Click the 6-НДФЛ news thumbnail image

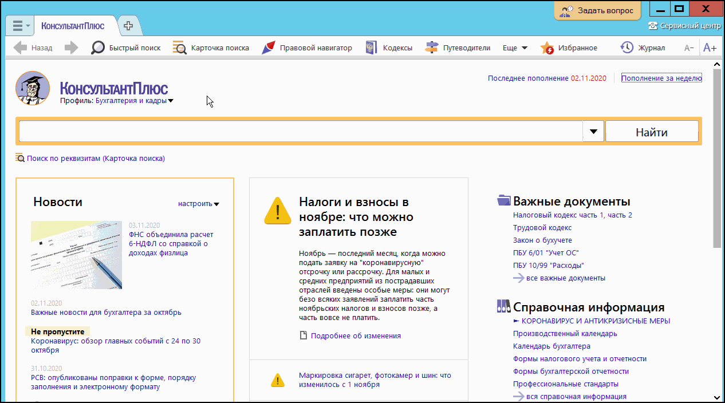point(76,255)
